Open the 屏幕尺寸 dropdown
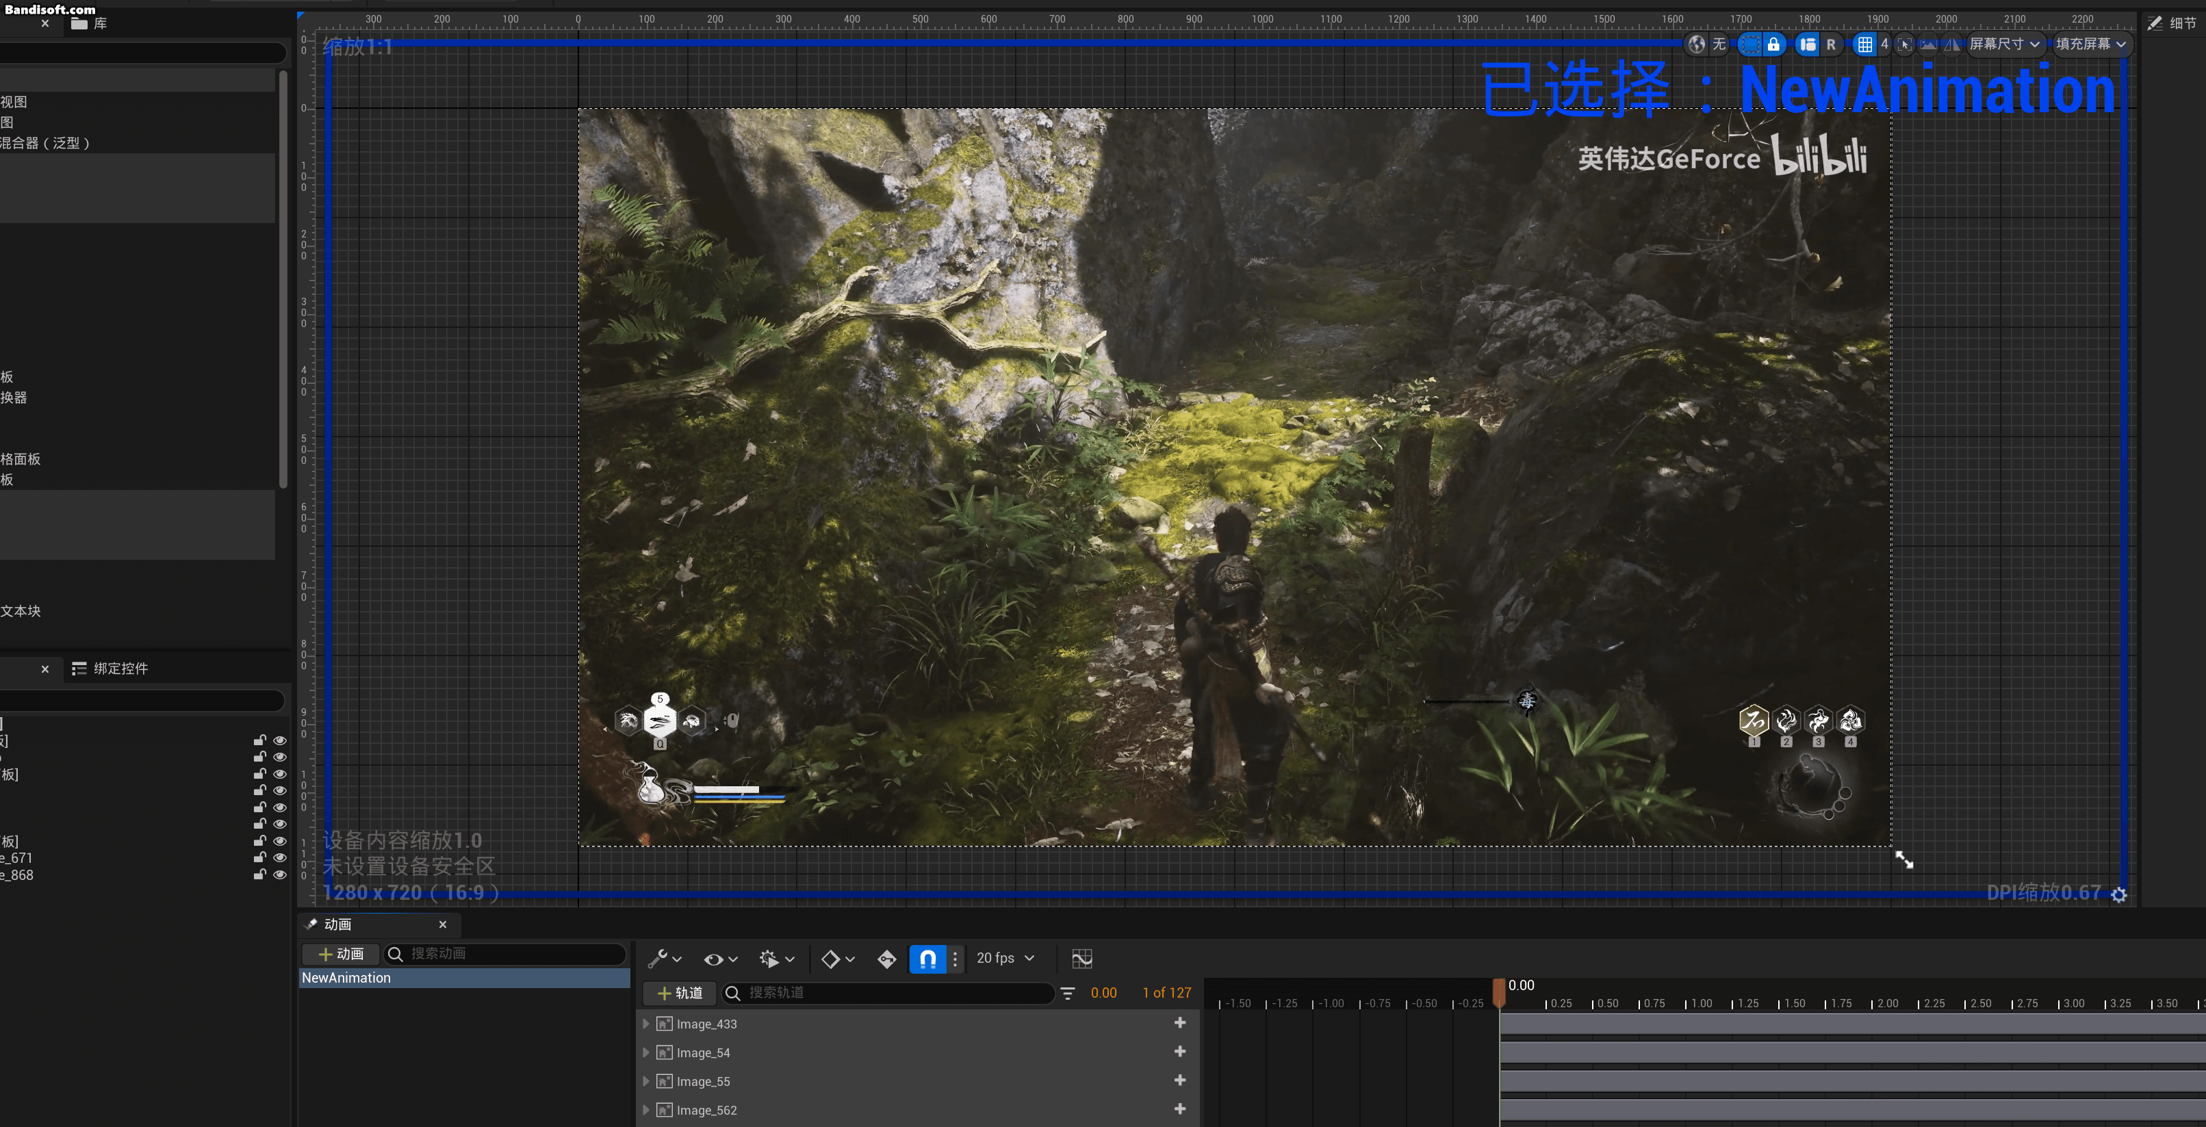 [2004, 44]
